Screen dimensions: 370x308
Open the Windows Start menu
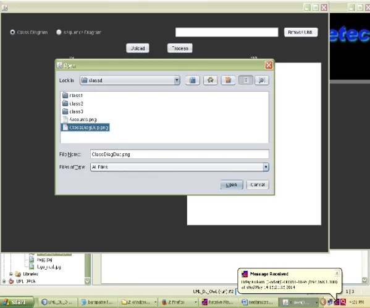click(x=17, y=302)
